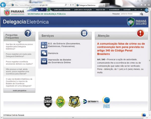
Task: Open browser favorites star icon
Action: [x=145, y=5]
